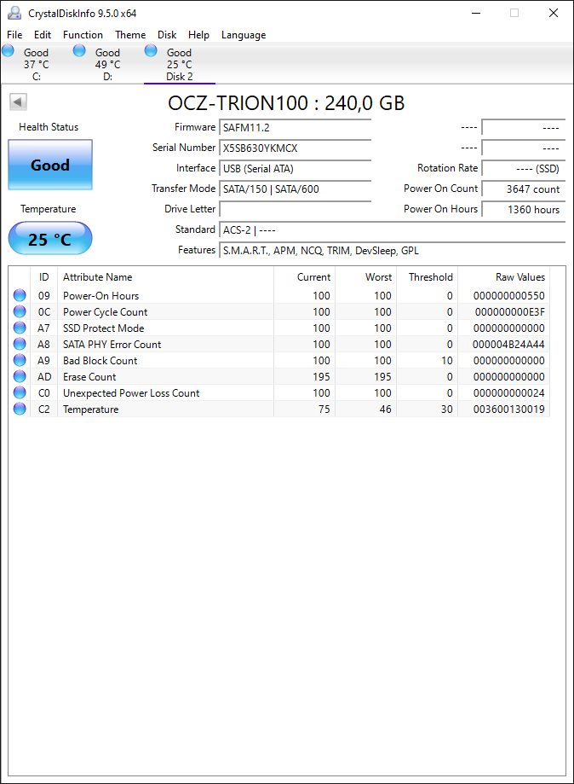
Task: Click status orb for Power-On Hours row
Action: click(x=20, y=295)
